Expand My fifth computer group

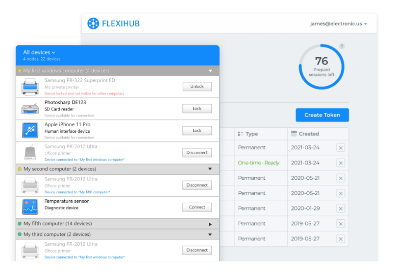[x=210, y=224]
